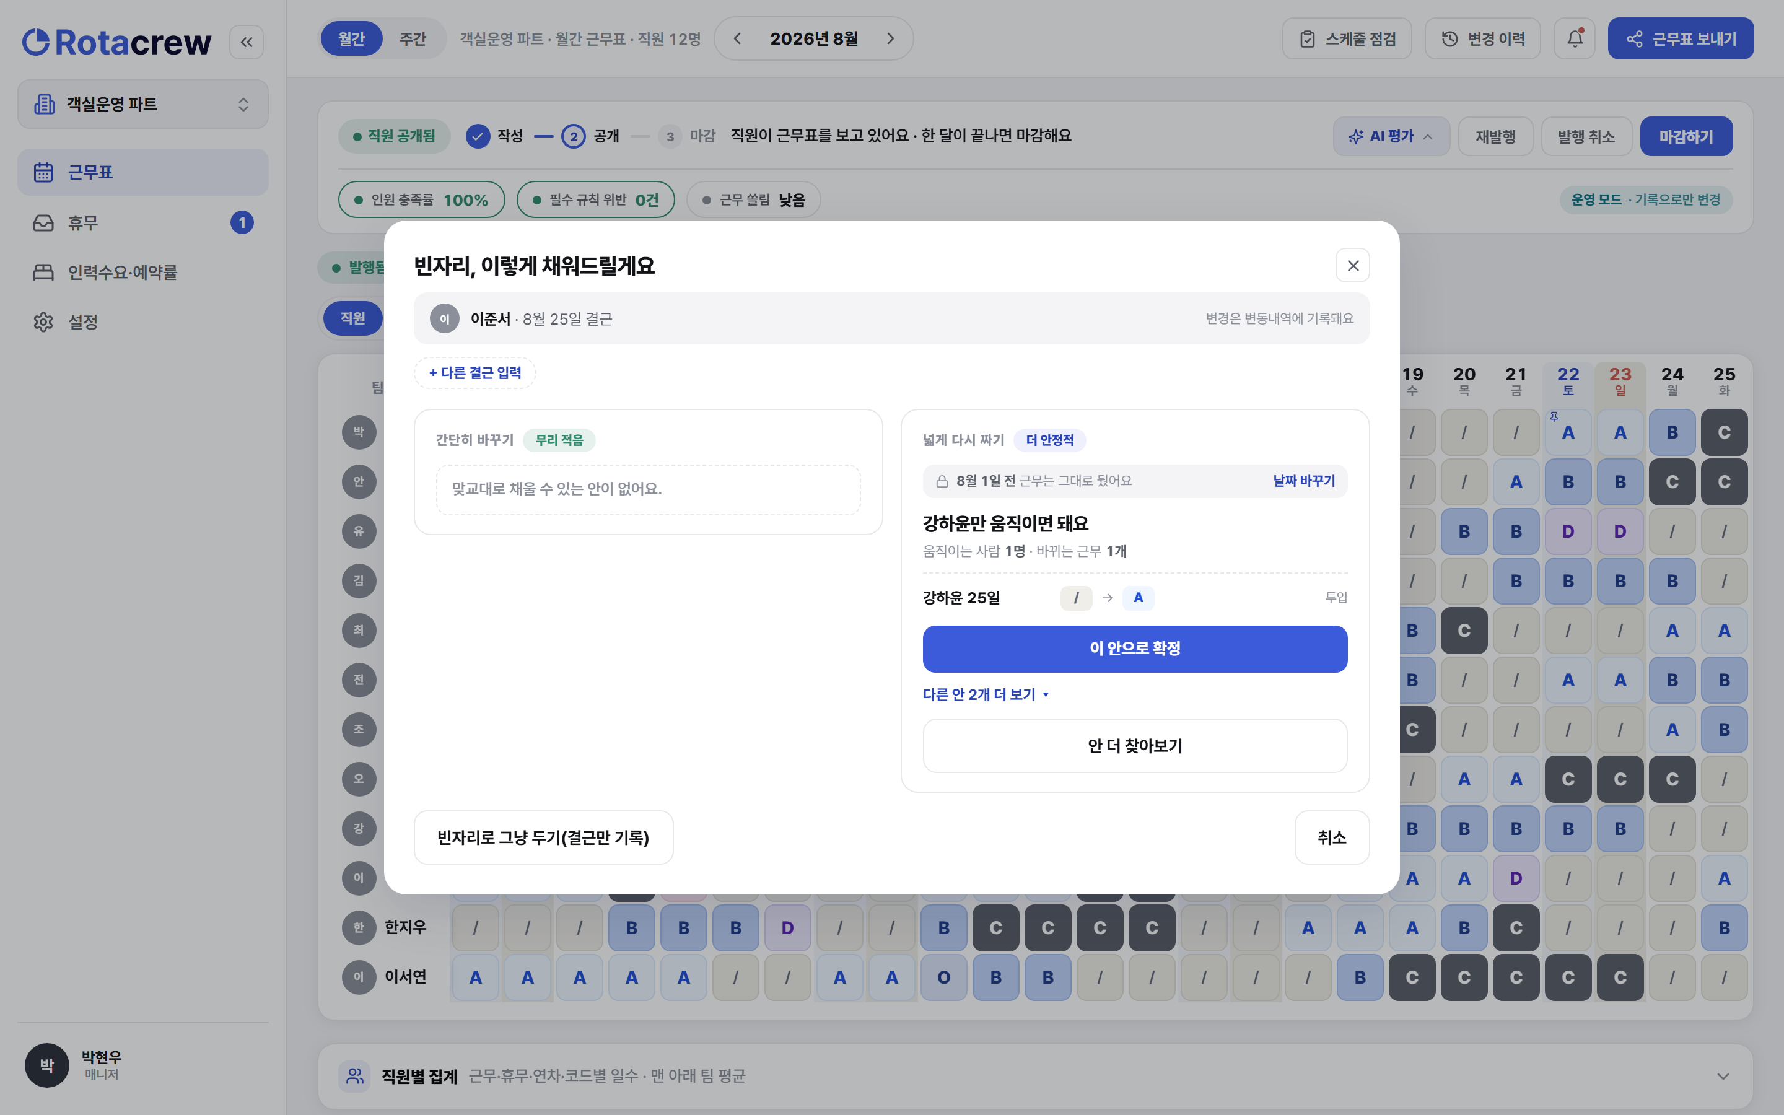Click step 2 공개 in progress stepper

click(590, 136)
